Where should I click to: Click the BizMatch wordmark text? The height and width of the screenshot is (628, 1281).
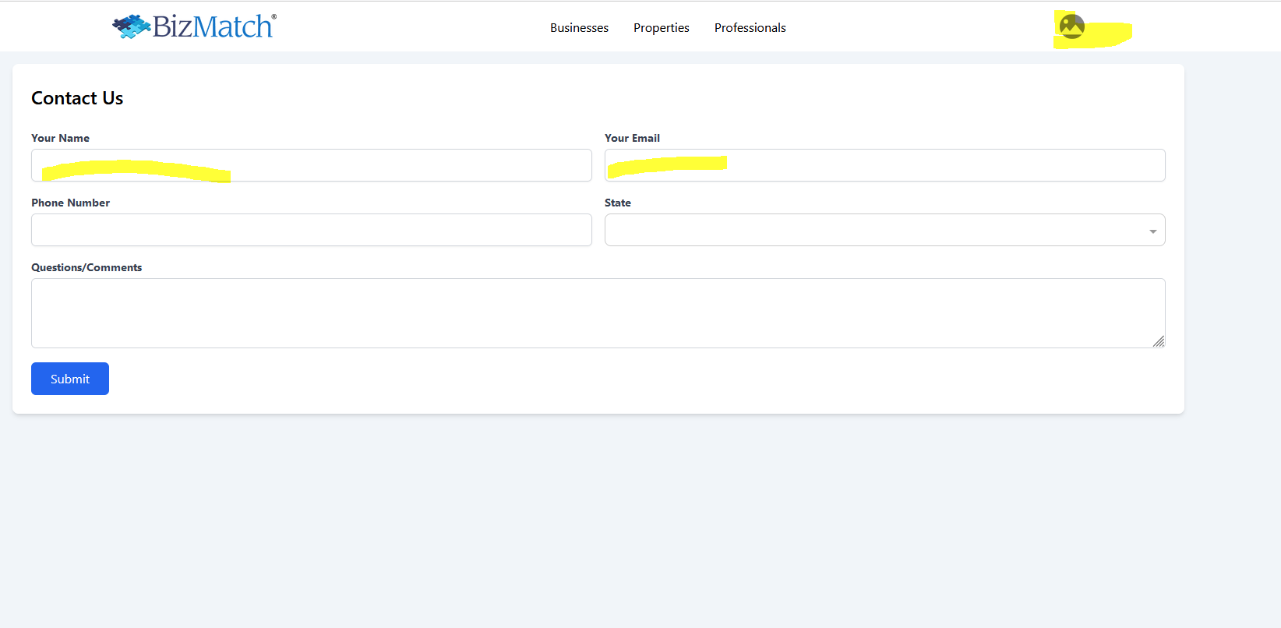212,26
